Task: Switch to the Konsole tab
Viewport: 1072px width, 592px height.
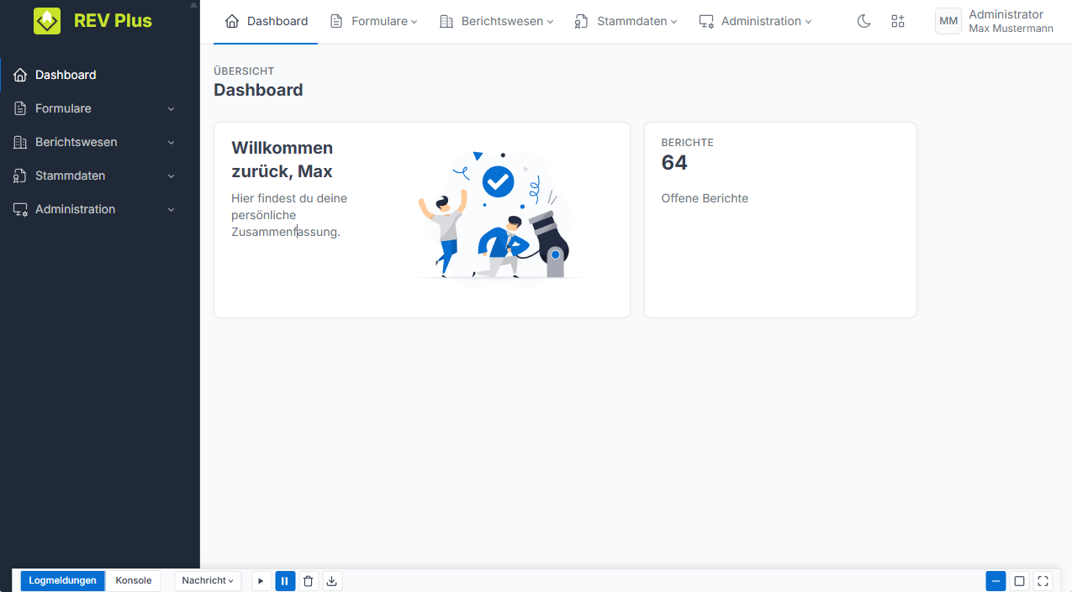Action: pyautogui.click(x=134, y=581)
